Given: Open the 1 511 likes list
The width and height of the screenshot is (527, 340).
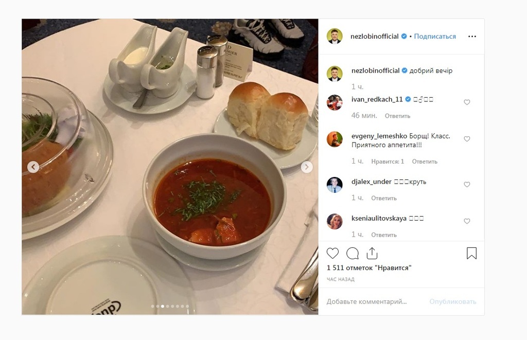Looking at the screenshot, I should [x=369, y=268].
